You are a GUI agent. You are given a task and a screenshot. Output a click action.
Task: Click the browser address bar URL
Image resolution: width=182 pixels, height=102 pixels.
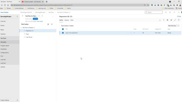pos(43,5)
